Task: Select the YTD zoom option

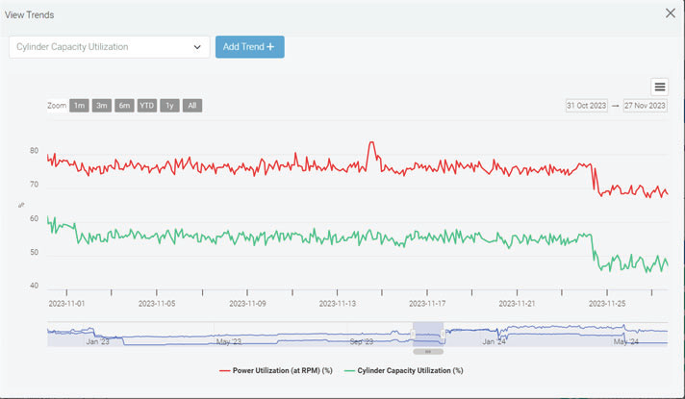Action: point(146,106)
